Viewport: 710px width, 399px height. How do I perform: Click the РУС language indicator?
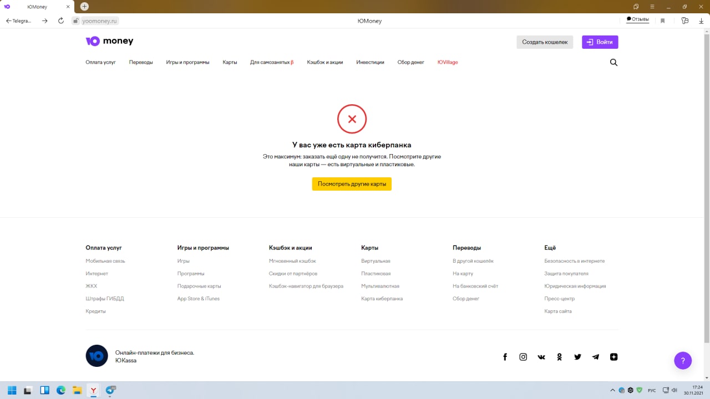(x=652, y=390)
